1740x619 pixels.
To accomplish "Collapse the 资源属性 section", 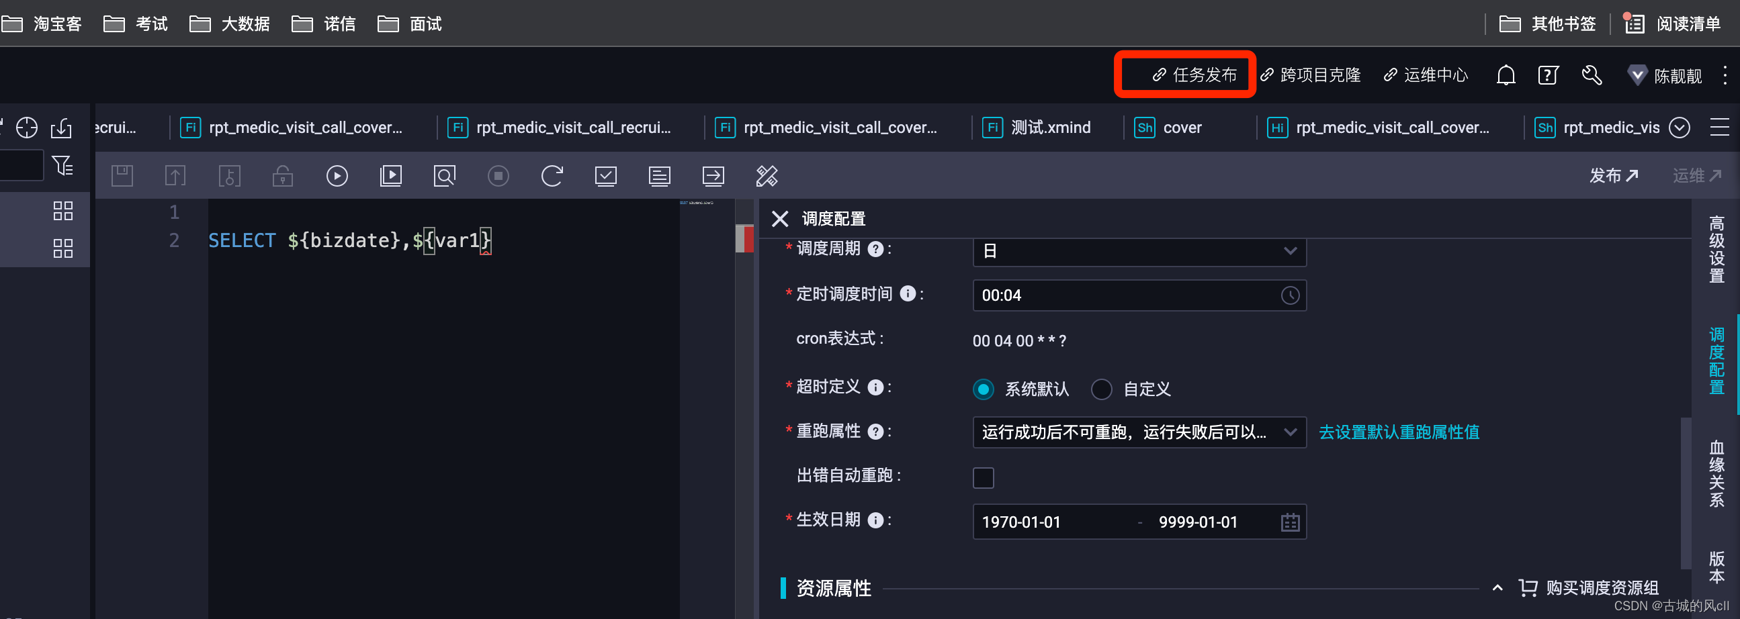I will click(1499, 588).
